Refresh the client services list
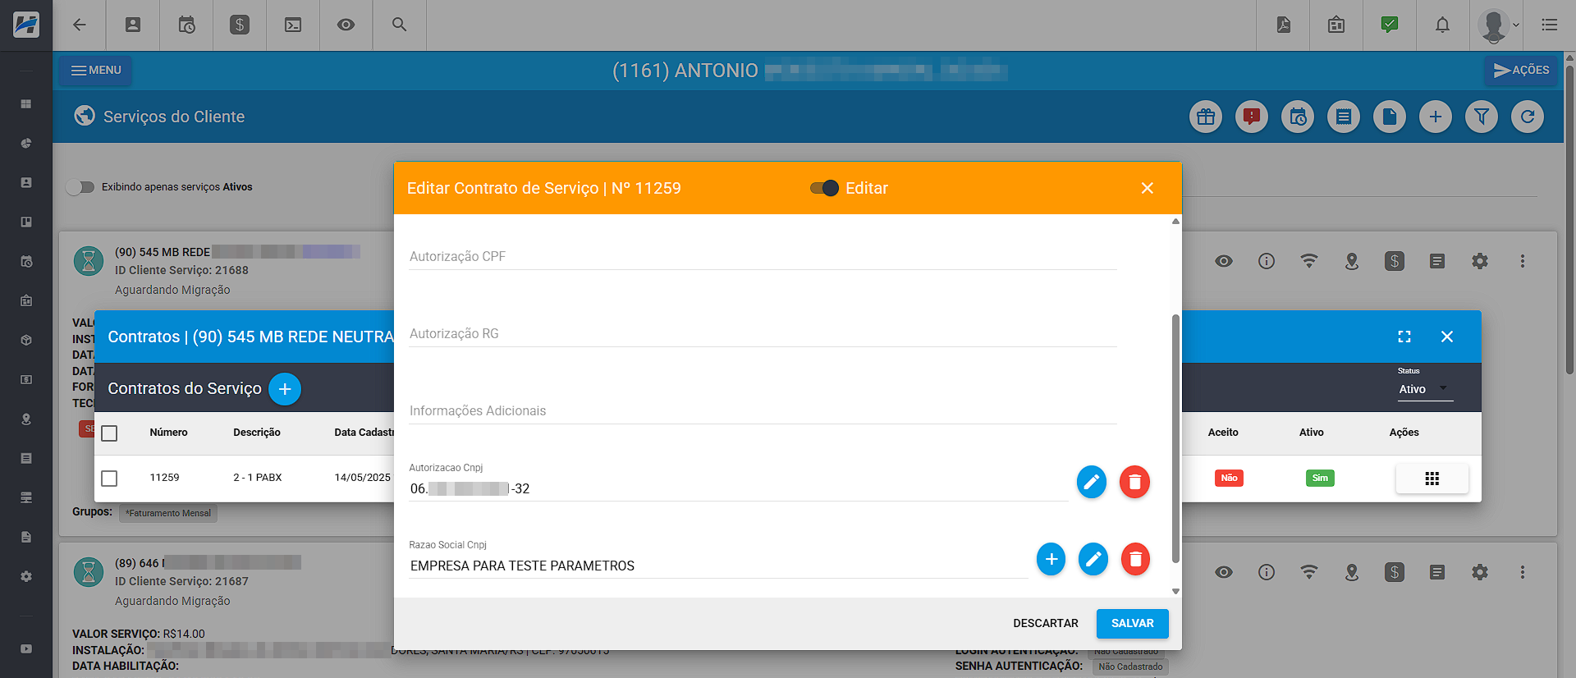Screen dimensions: 1576x678 [1528, 117]
